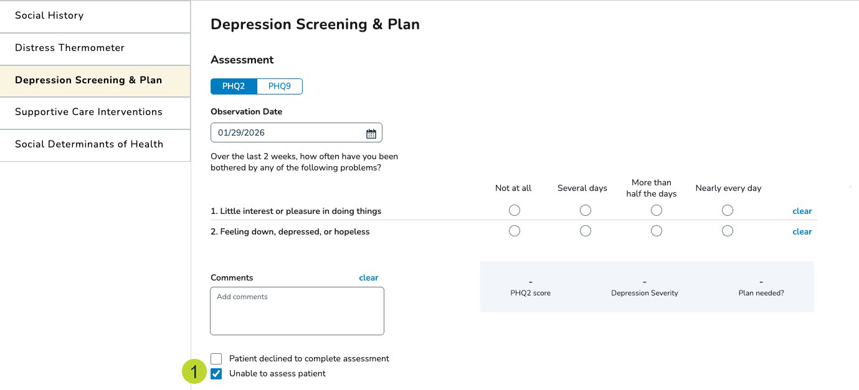The width and height of the screenshot is (859, 390).
Task: Go to Distress Thermometer section
Action: point(95,49)
